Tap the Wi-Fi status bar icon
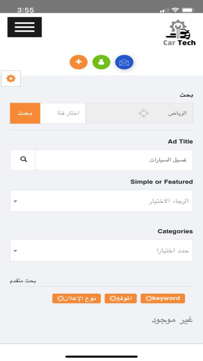 tap(175, 10)
